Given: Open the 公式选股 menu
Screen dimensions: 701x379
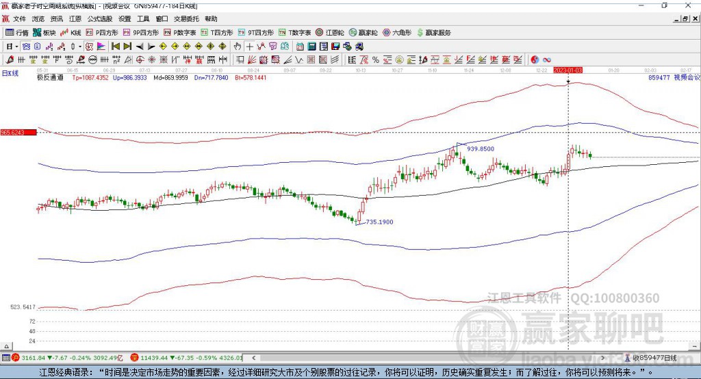Looking at the screenshot, I should tap(100, 18).
